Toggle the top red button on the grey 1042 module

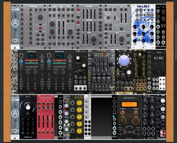(78, 10)
